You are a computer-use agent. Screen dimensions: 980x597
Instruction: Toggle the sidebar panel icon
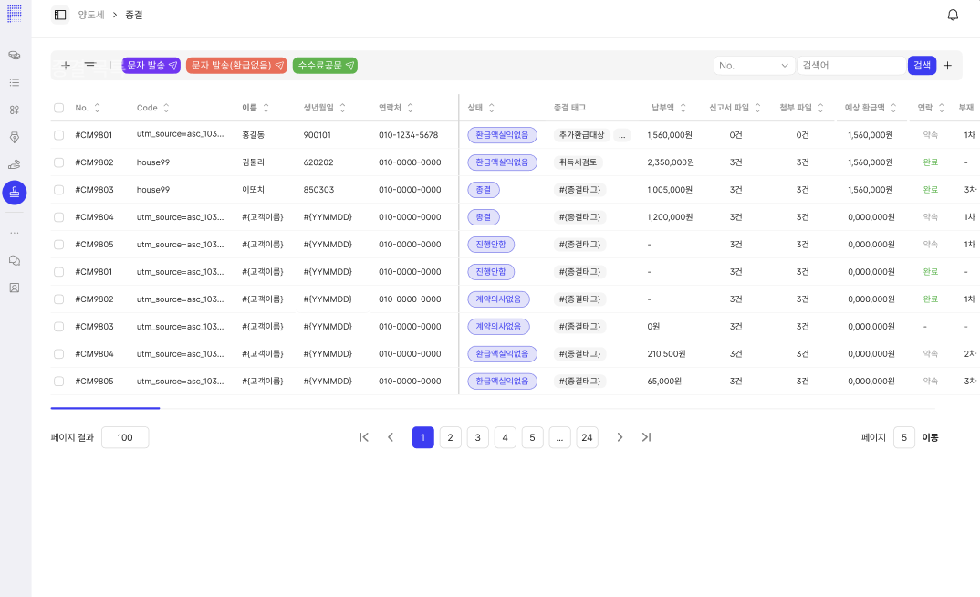pyautogui.click(x=60, y=15)
